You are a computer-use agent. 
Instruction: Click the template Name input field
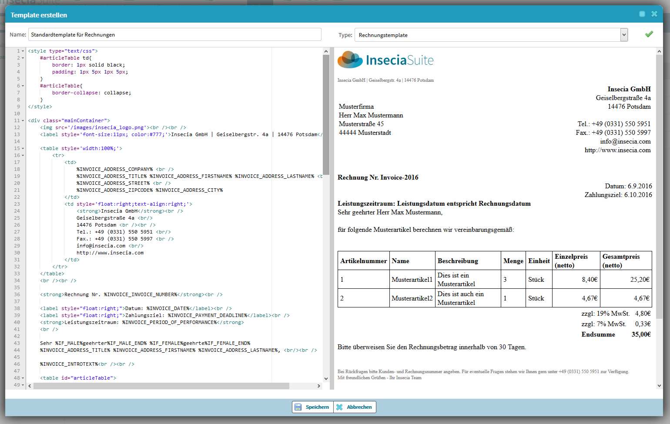(x=175, y=34)
